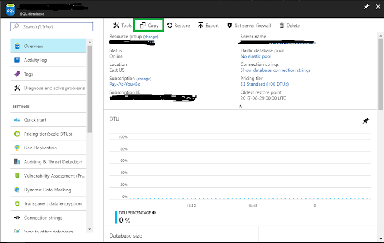Click the Geo-Replication globe icon
Screen dimensions: 384x243
(17, 148)
